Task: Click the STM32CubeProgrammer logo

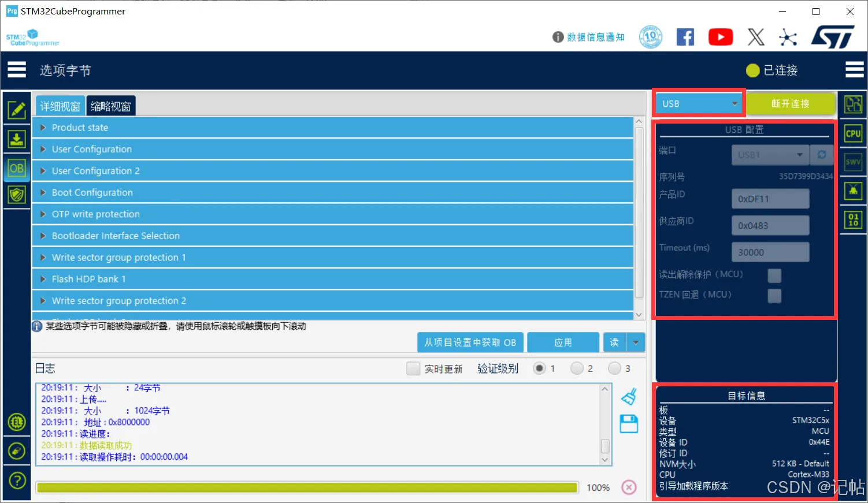Action: tap(32, 38)
